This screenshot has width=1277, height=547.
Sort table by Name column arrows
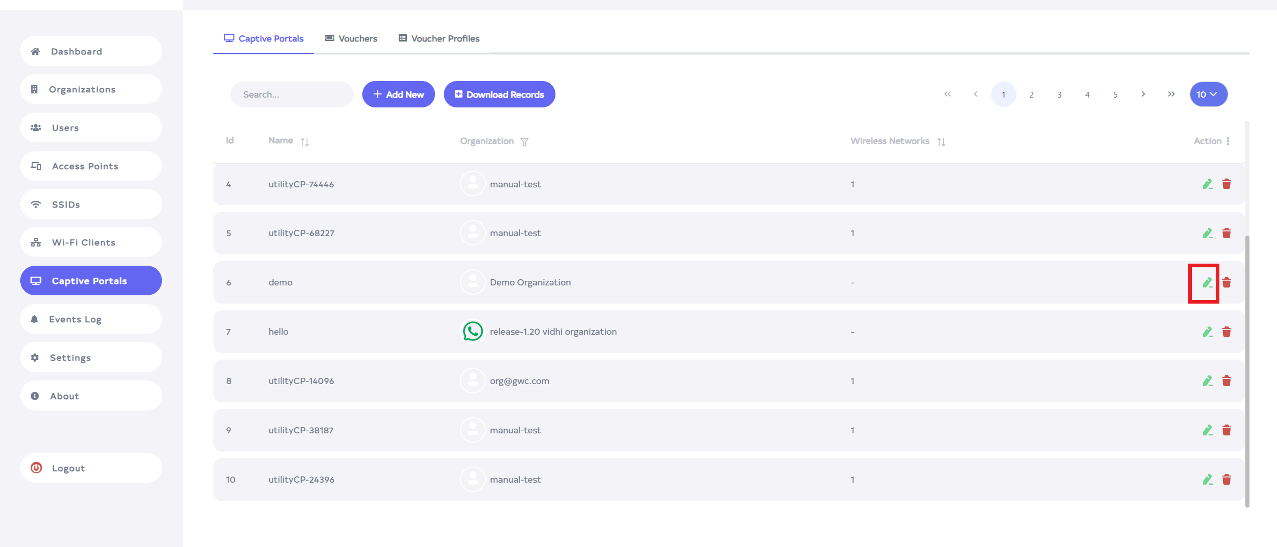[x=305, y=142]
